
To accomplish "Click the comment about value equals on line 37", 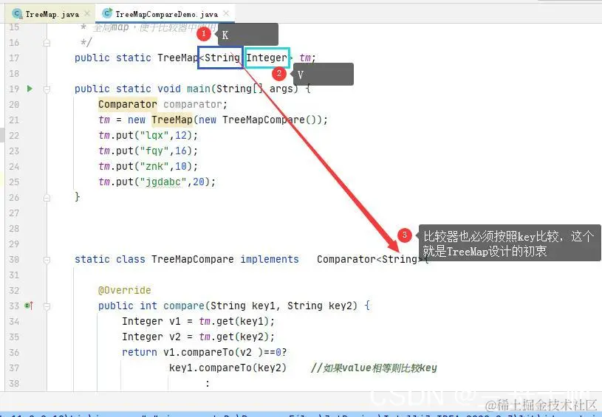I will [x=374, y=368].
